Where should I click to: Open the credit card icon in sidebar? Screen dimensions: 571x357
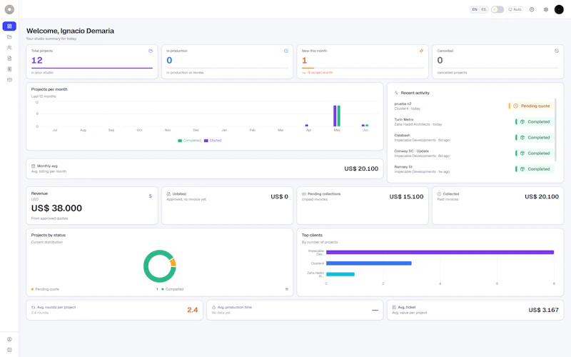click(x=9, y=79)
